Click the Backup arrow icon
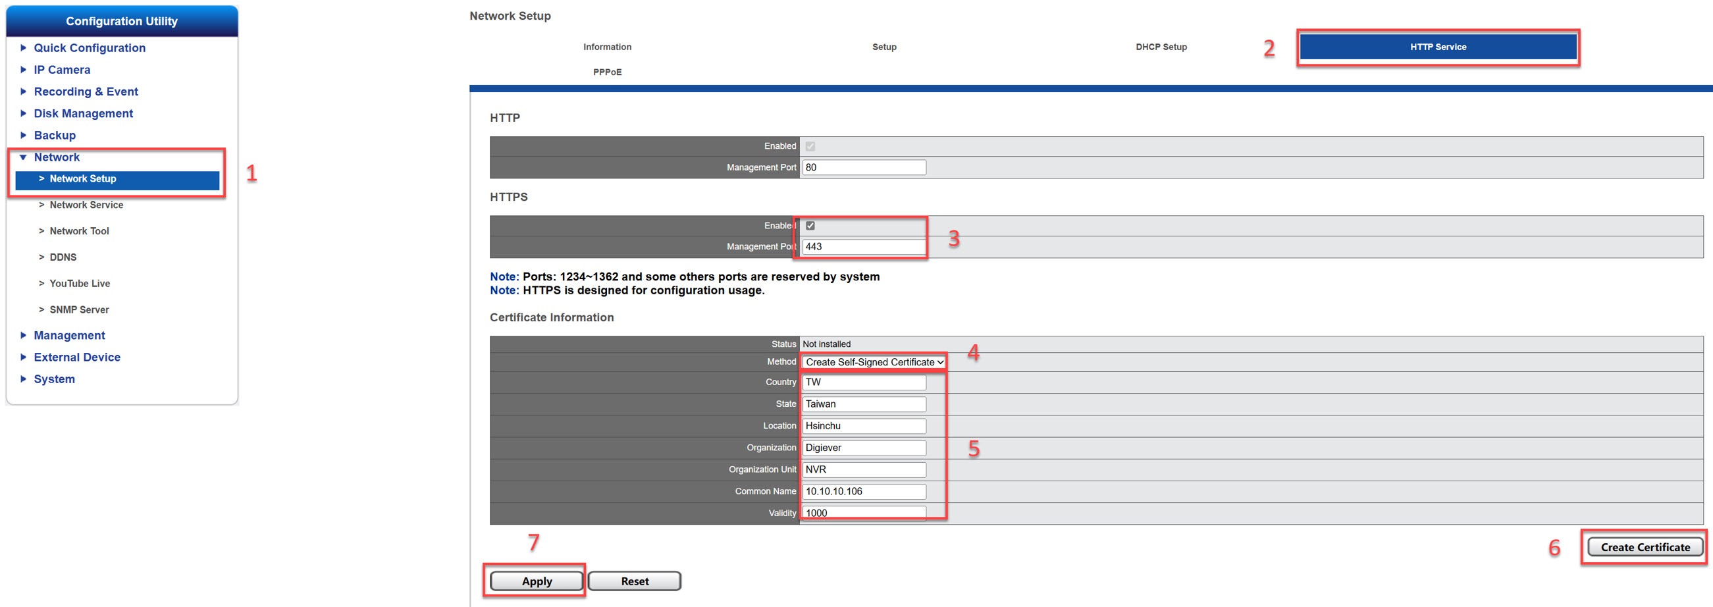 coord(23,136)
